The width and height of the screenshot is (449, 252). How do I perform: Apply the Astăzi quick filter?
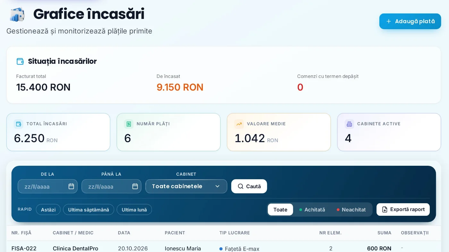click(x=48, y=210)
